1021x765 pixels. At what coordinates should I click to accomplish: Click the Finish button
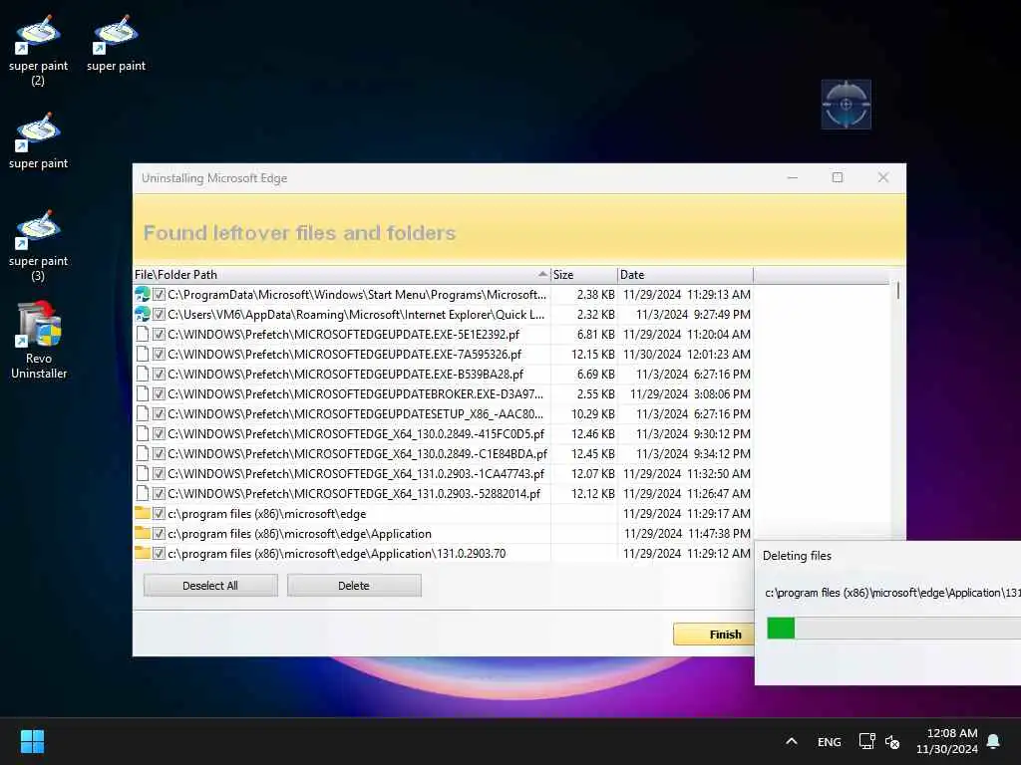[714, 635]
